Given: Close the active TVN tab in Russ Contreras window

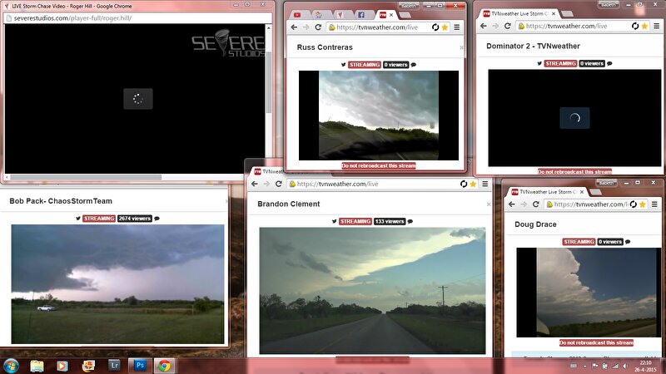Looking at the screenshot, I should pyautogui.click(x=391, y=15).
